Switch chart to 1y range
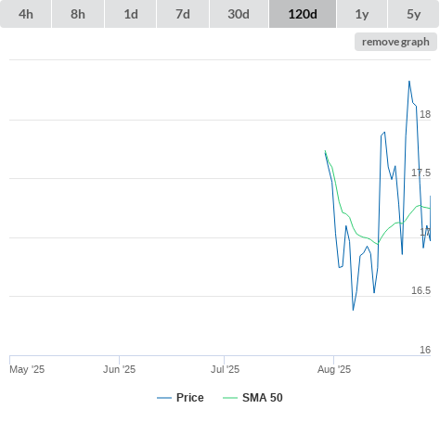Viewport: 440px width, 422px height. pyautogui.click(x=362, y=14)
